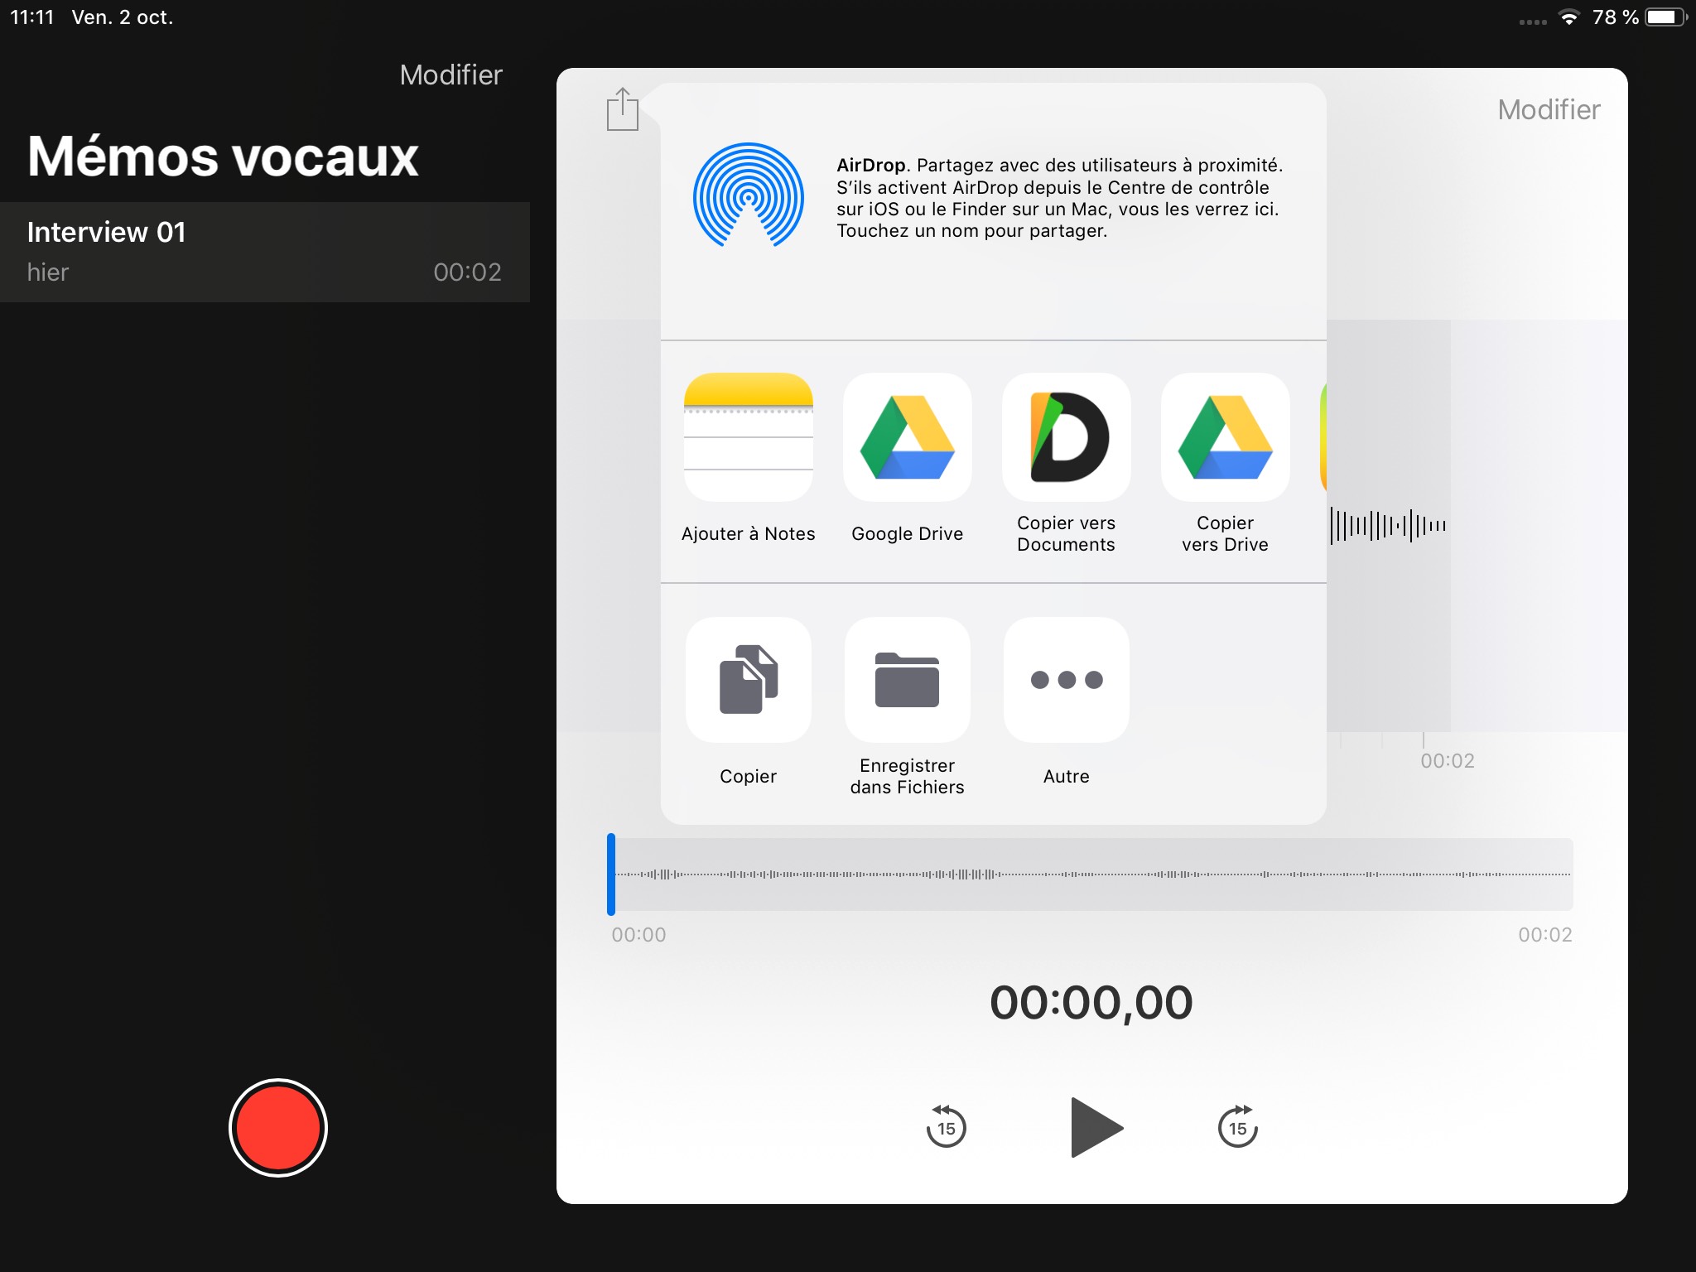Screen dimensions: 1696x1272
Task: Select the Interview 01 memo
Action: [265, 252]
